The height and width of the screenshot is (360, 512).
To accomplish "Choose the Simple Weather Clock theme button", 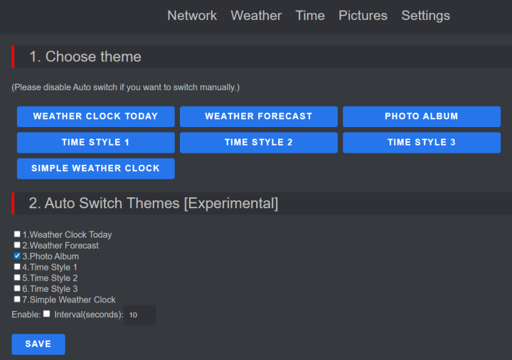I will (96, 169).
